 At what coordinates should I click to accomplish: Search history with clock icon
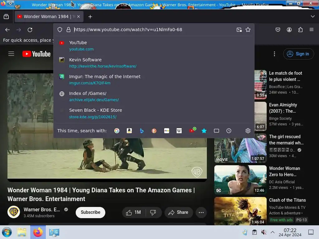tap(229, 131)
